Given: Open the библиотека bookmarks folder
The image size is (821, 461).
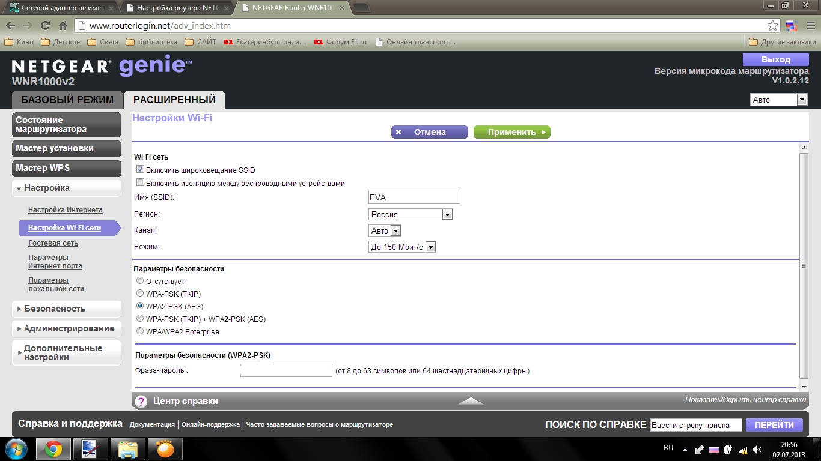Looking at the screenshot, I should point(151,42).
